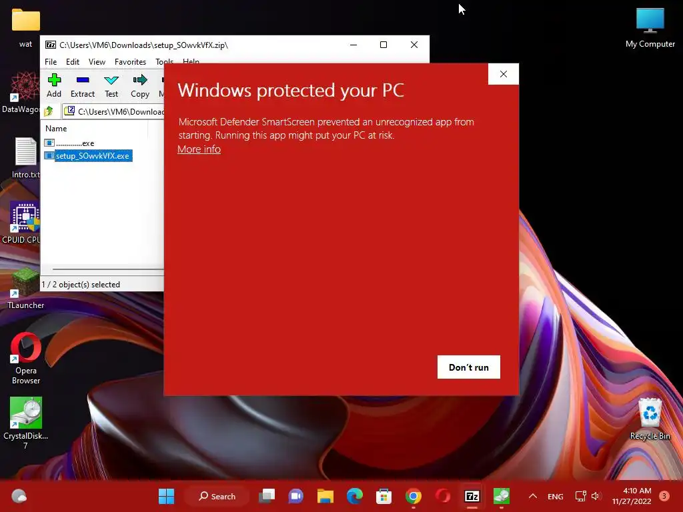Click the network tray icon

click(581, 496)
